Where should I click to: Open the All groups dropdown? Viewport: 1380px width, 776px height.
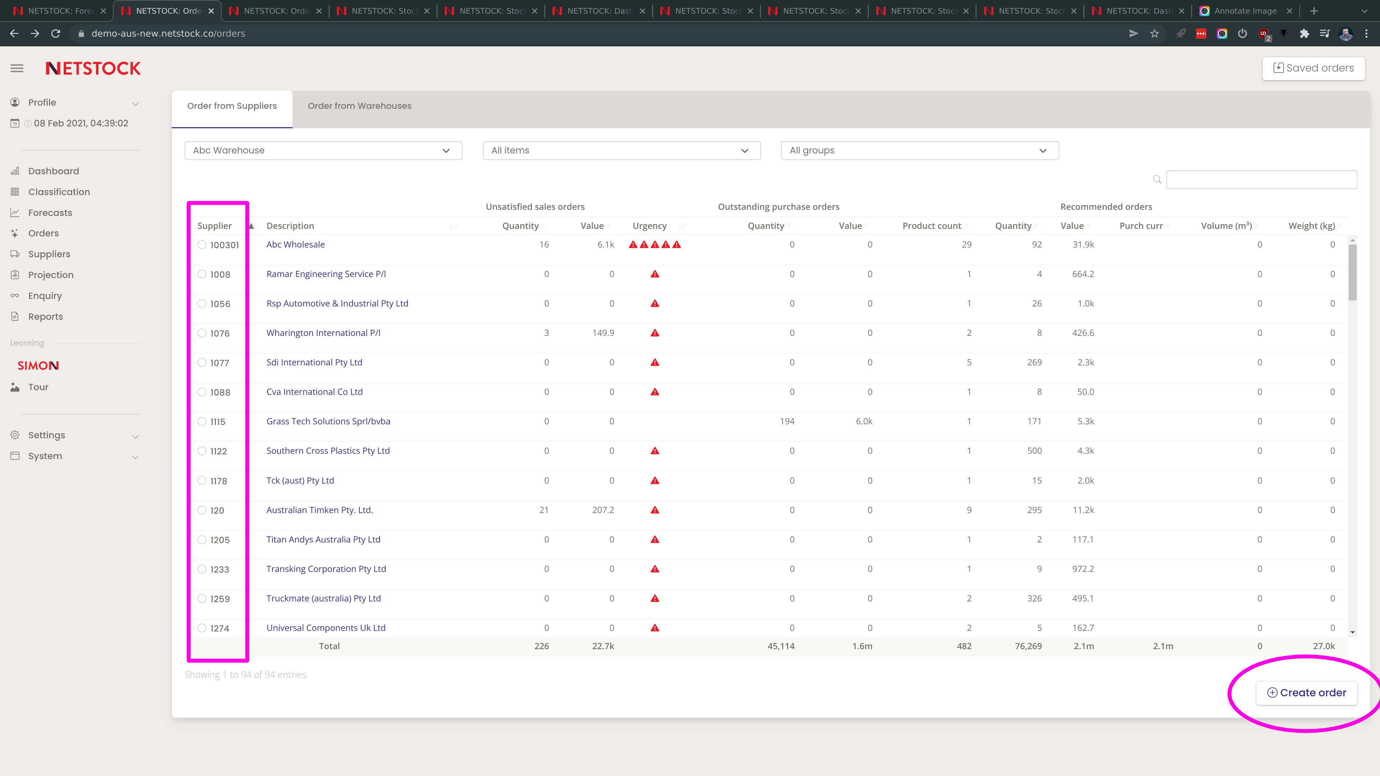(919, 151)
